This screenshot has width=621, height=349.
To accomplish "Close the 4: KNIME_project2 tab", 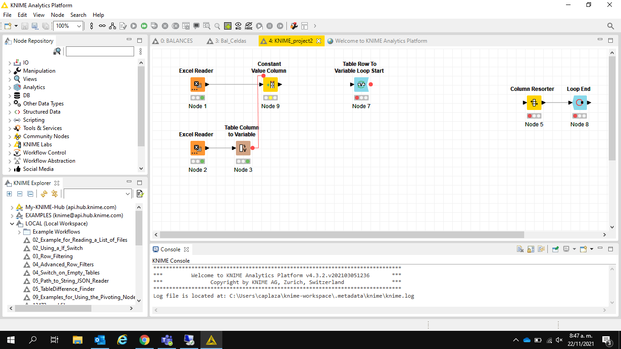I will (x=319, y=41).
